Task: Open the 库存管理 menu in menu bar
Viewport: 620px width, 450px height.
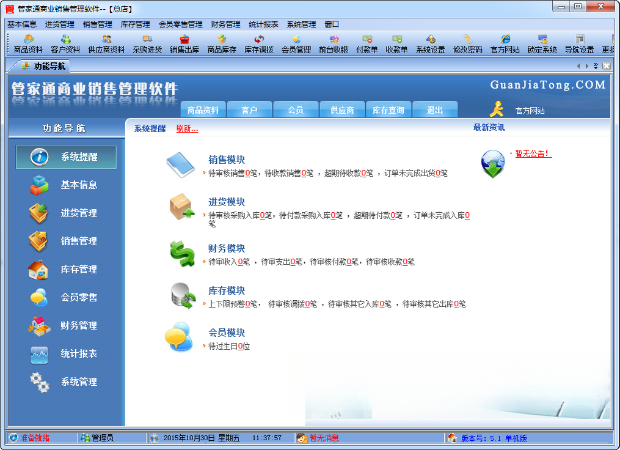Action: pyautogui.click(x=135, y=24)
